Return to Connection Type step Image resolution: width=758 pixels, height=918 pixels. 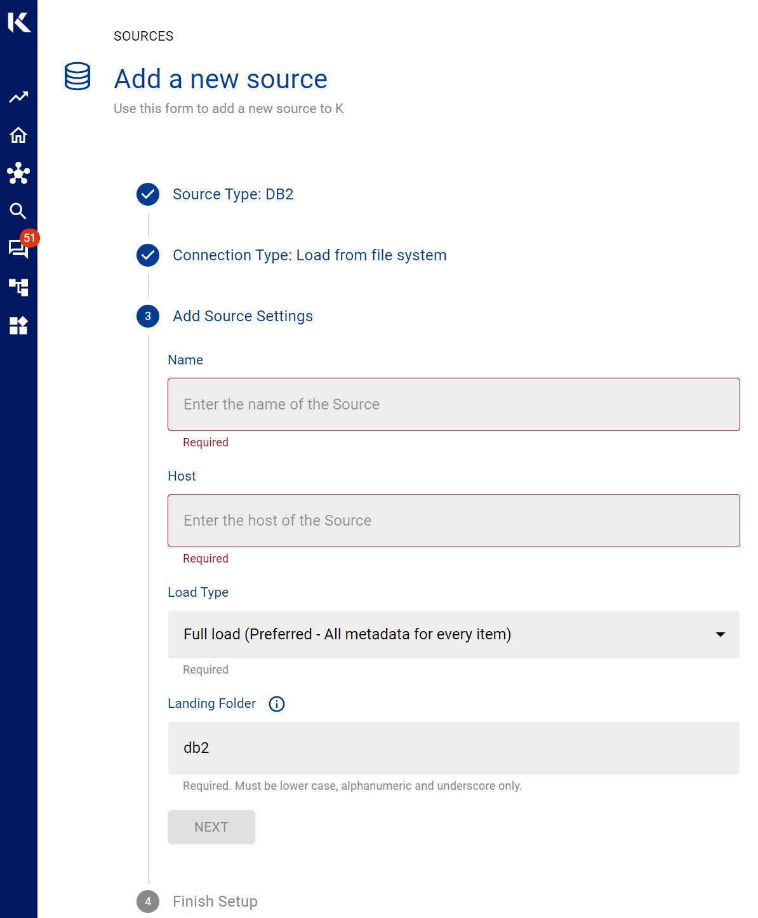click(x=309, y=255)
